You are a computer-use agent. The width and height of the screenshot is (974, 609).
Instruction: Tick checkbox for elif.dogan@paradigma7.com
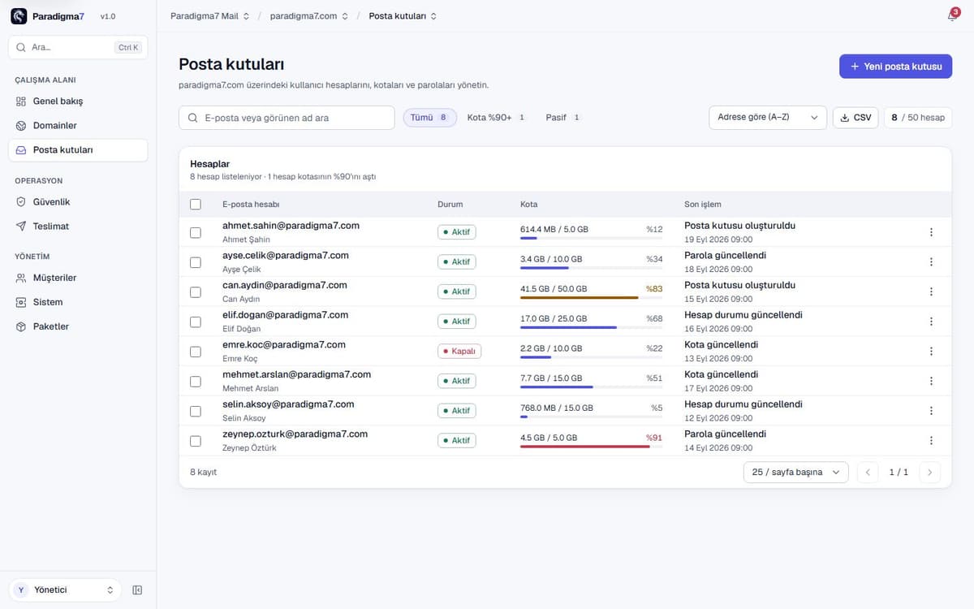pyautogui.click(x=196, y=322)
